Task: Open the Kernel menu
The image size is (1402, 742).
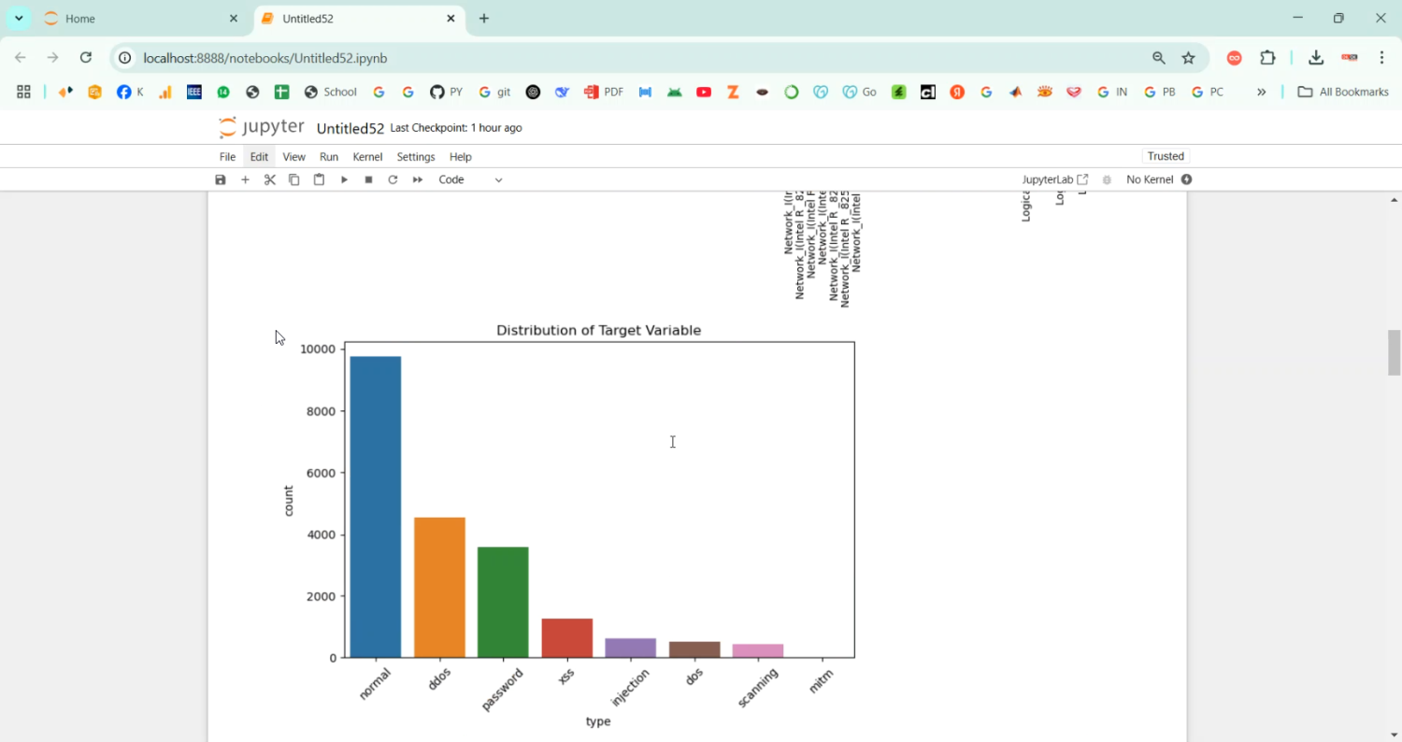Action: coord(367,157)
